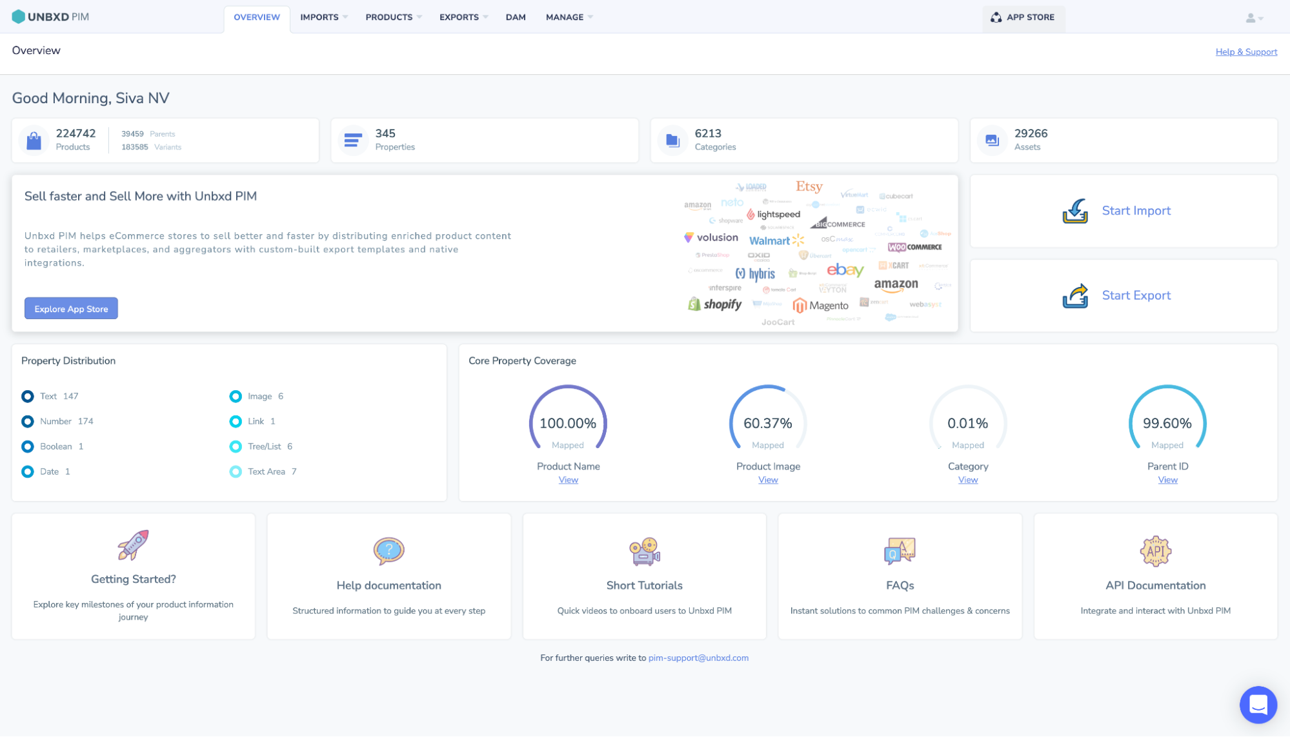Select the Text property radio button
This screenshot has height=737, width=1290.
point(28,396)
